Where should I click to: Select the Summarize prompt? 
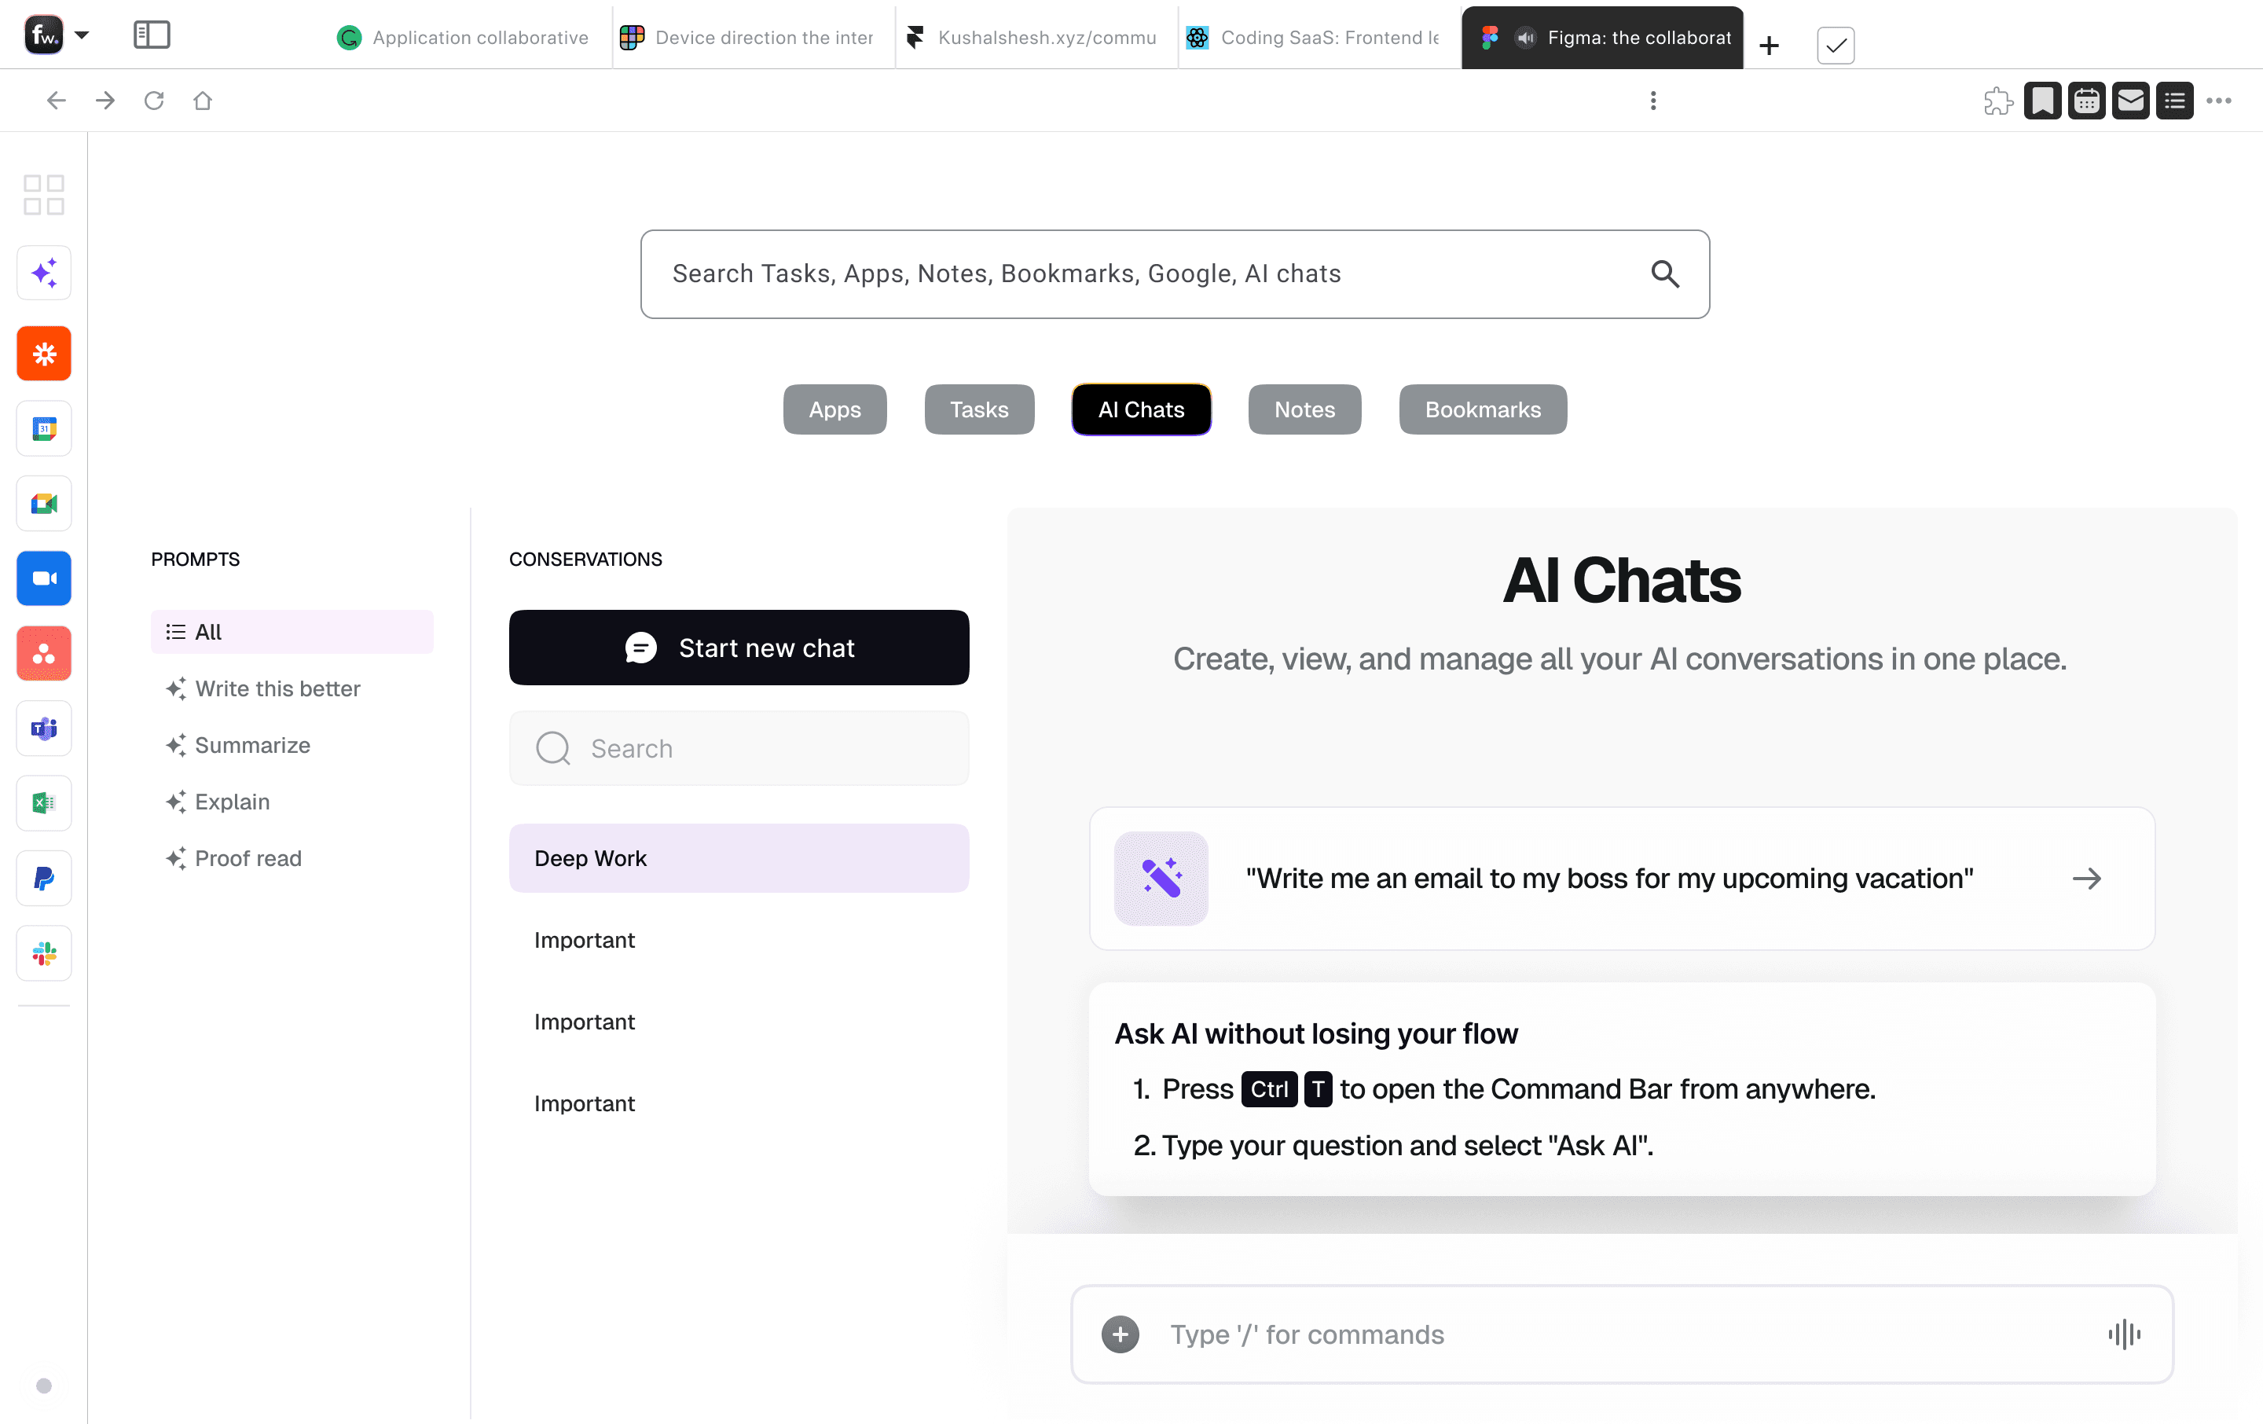point(252,744)
